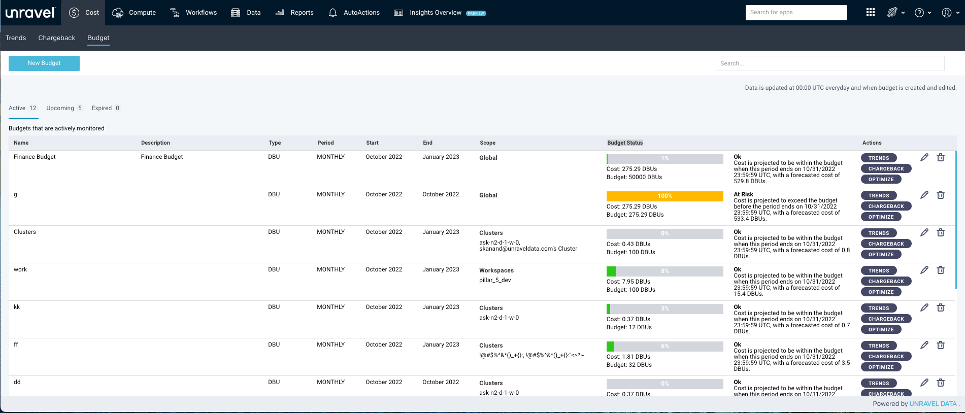Edit the budget named g
Screen dimensions: 965x413
[x=924, y=195]
